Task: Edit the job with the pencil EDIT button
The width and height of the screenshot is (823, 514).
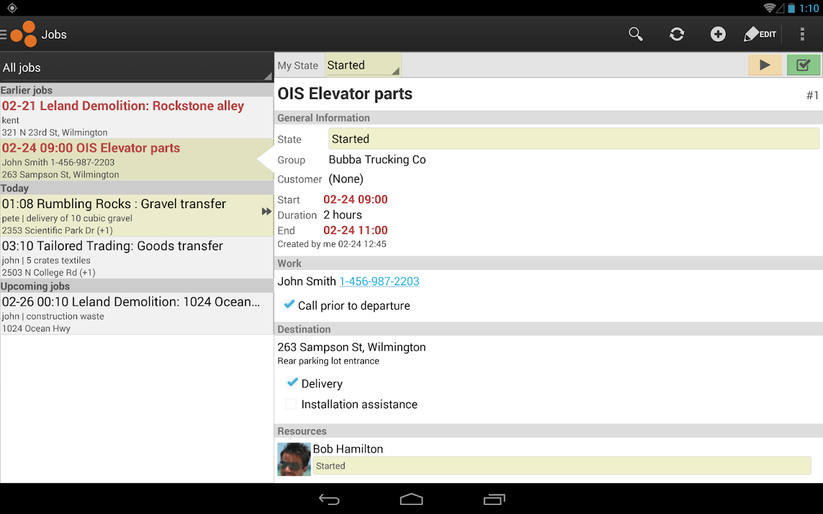Action: pos(760,35)
